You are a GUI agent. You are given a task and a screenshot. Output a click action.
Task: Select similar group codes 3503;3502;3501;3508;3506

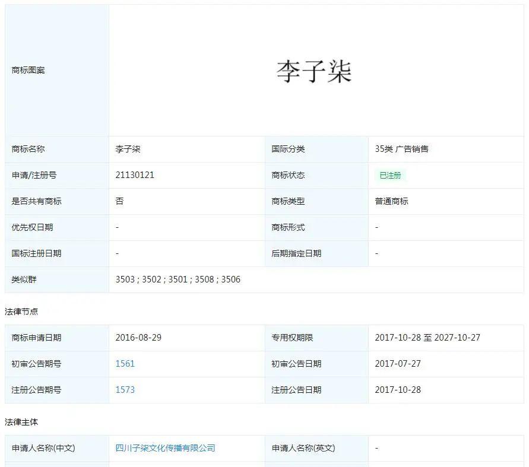tap(178, 279)
